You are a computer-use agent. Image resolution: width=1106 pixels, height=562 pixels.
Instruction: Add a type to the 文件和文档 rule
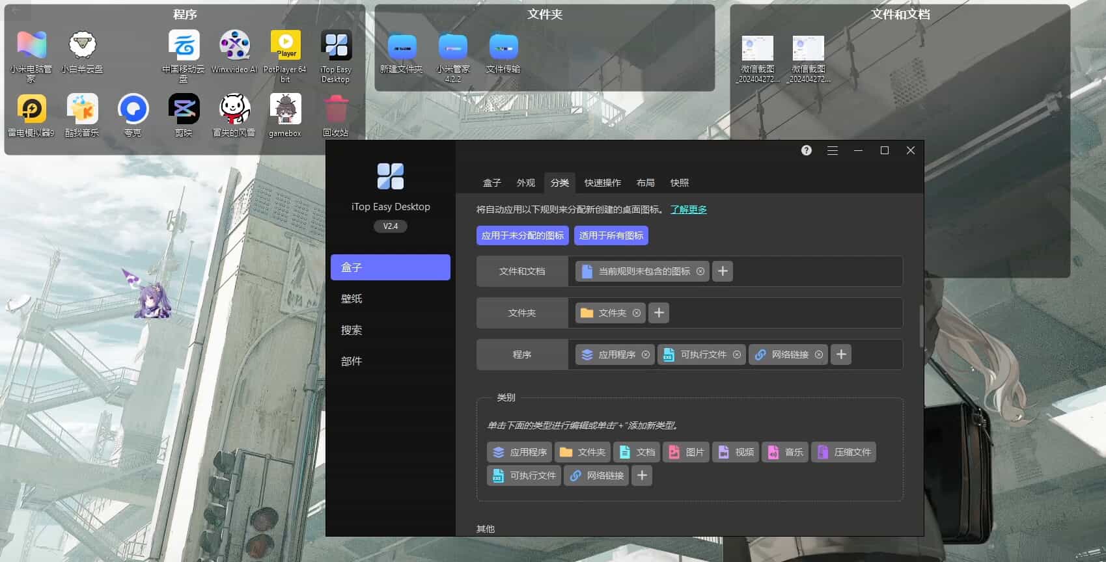[723, 271]
